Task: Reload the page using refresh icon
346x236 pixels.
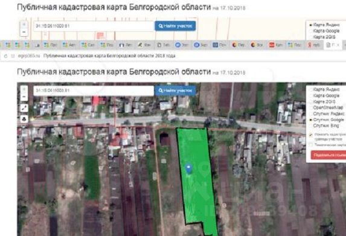Action: tap(6, 56)
